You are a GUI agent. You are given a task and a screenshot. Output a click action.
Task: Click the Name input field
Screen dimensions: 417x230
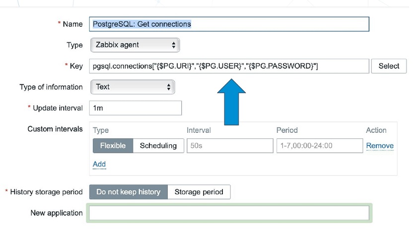click(229, 24)
